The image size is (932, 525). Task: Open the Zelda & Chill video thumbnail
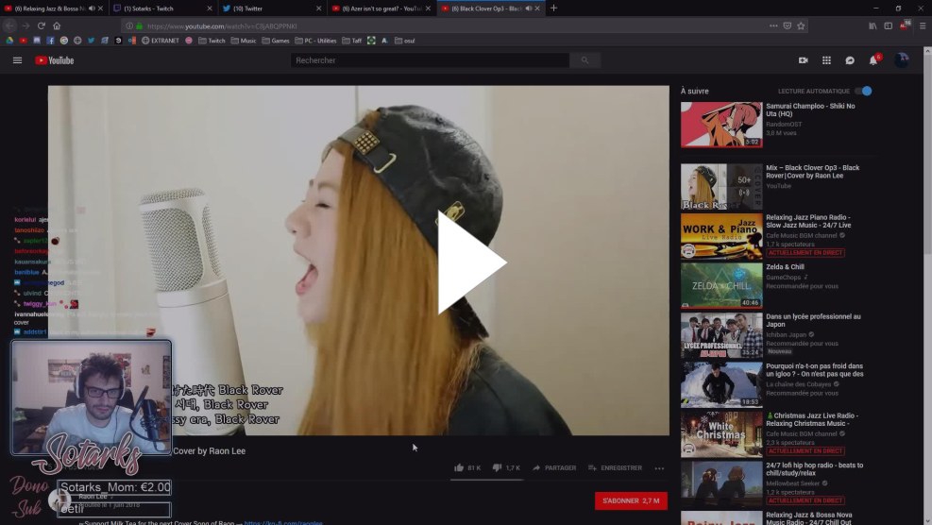click(721, 285)
